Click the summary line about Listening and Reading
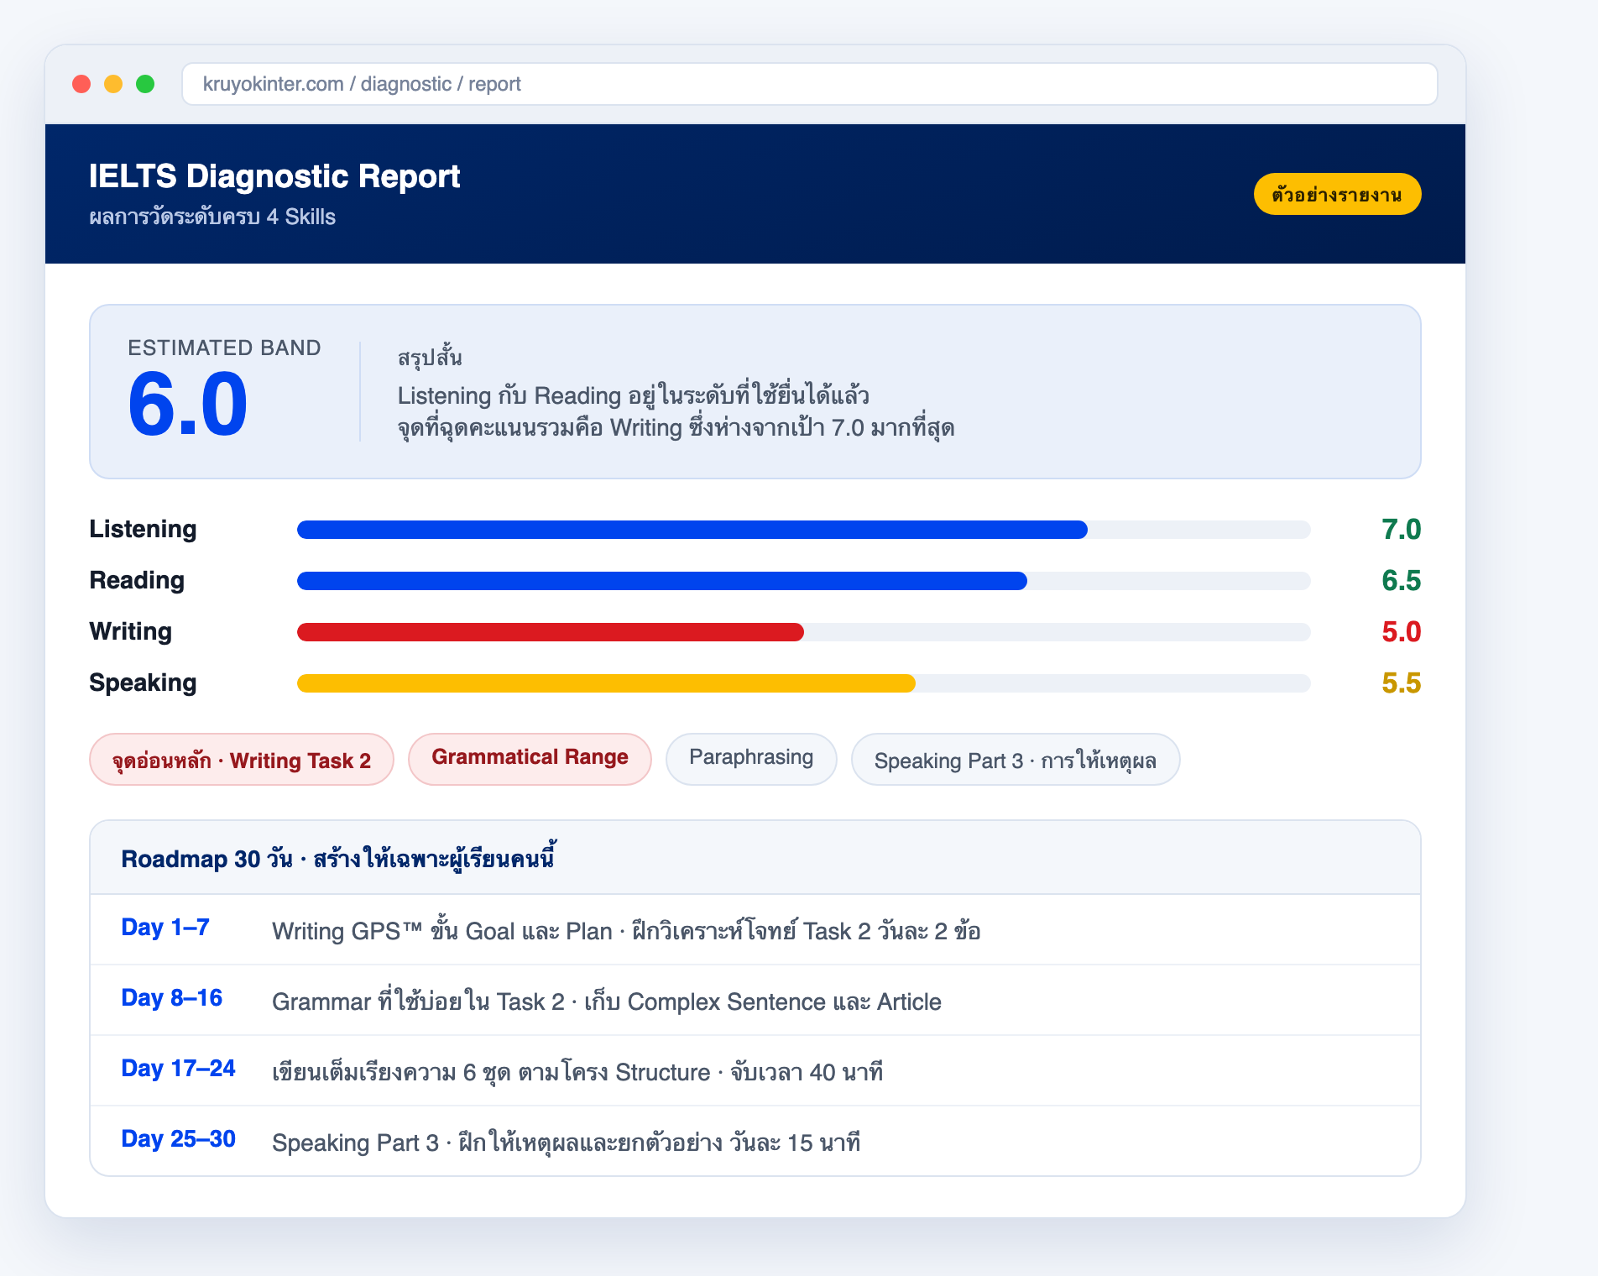 pyautogui.click(x=633, y=395)
